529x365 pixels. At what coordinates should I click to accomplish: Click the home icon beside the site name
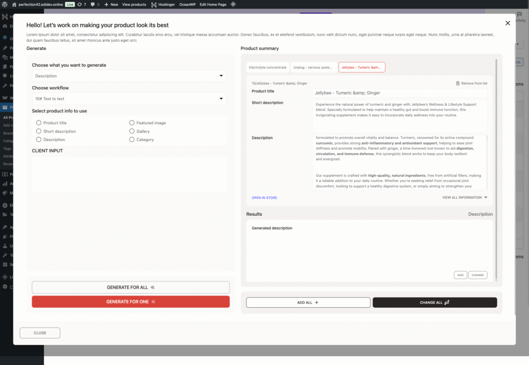click(14, 4)
